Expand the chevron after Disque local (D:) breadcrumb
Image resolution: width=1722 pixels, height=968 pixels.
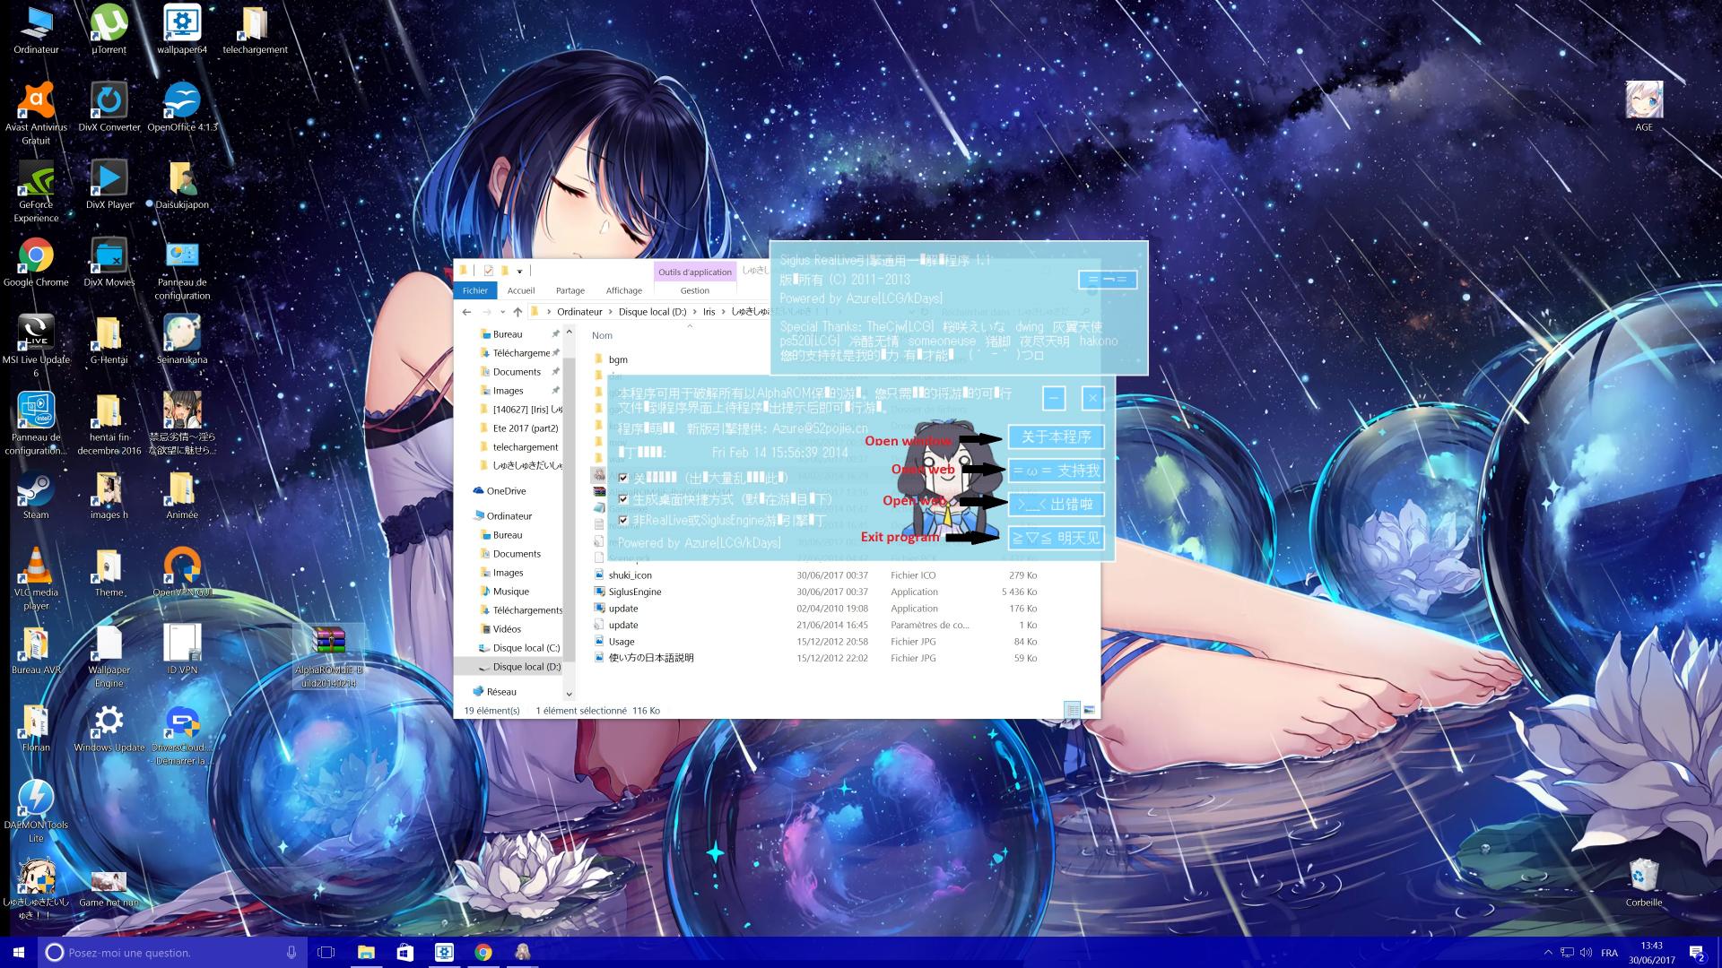(x=694, y=312)
